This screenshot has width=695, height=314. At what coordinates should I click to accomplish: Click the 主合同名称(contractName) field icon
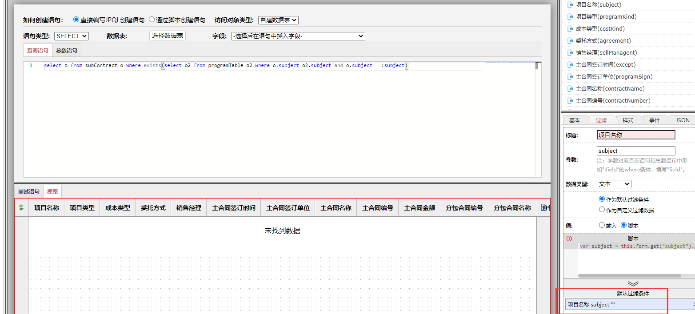(x=570, y=88)
